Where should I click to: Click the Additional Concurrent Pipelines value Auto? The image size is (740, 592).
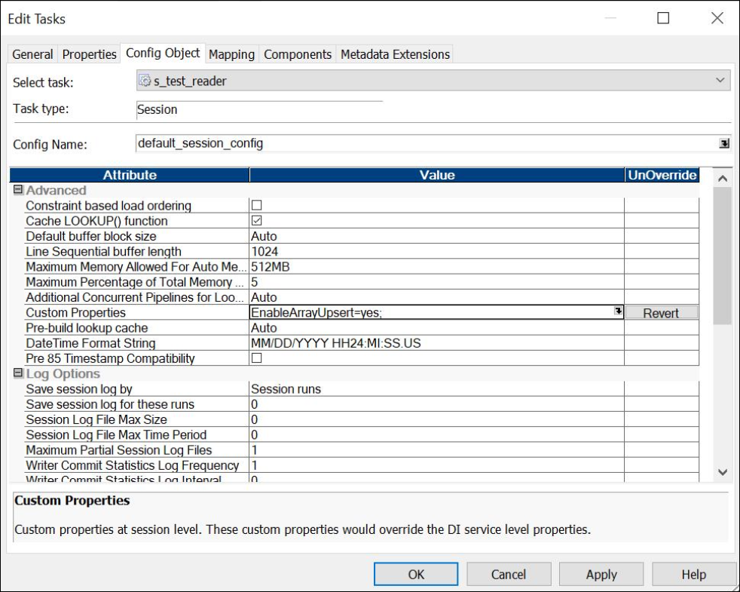click(436, 297)
